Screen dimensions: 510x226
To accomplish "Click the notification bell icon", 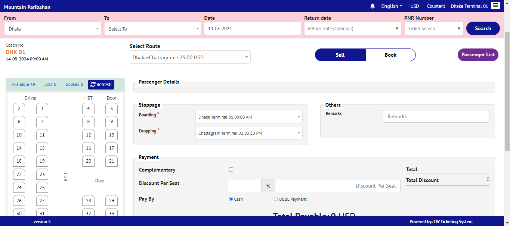I will click(x=373, y=6).
